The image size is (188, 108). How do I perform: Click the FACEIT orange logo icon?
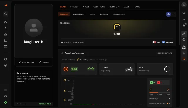pyautogui.click(x=6, y=5)
